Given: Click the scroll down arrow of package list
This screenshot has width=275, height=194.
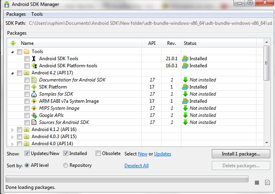Looking at the screenshot, I should coord(267,143).
